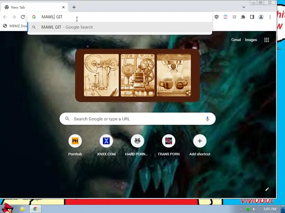Image resolution: width=285 pixels, height=213 pixels.
Task: Reload the current page
Action: pyautogui.click(x=23, y=17)
